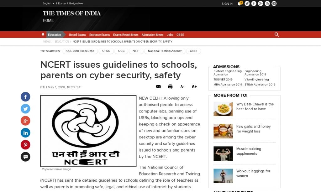Click the SIGN IN link
Screen dimensions: 321x192
click(227, 4)
